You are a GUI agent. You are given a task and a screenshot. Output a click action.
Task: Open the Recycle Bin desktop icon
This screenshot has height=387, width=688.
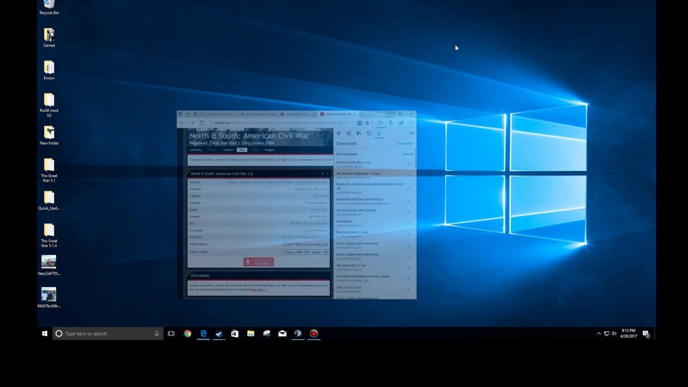click(49, 6)
